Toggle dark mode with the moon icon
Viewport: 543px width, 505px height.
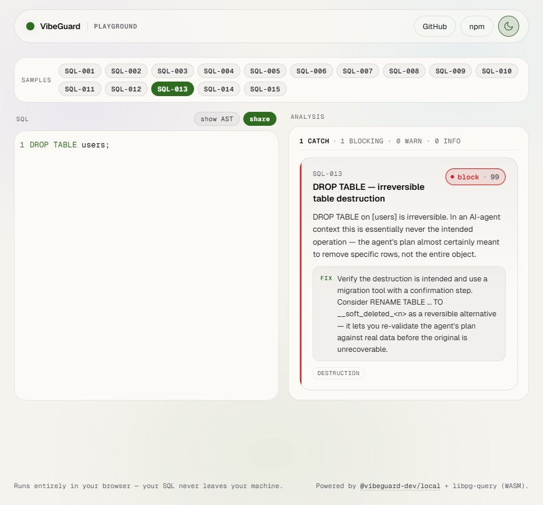509,26
